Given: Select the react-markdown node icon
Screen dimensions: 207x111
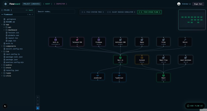Looking at the screenshot, I should click(x=186, y=58).
